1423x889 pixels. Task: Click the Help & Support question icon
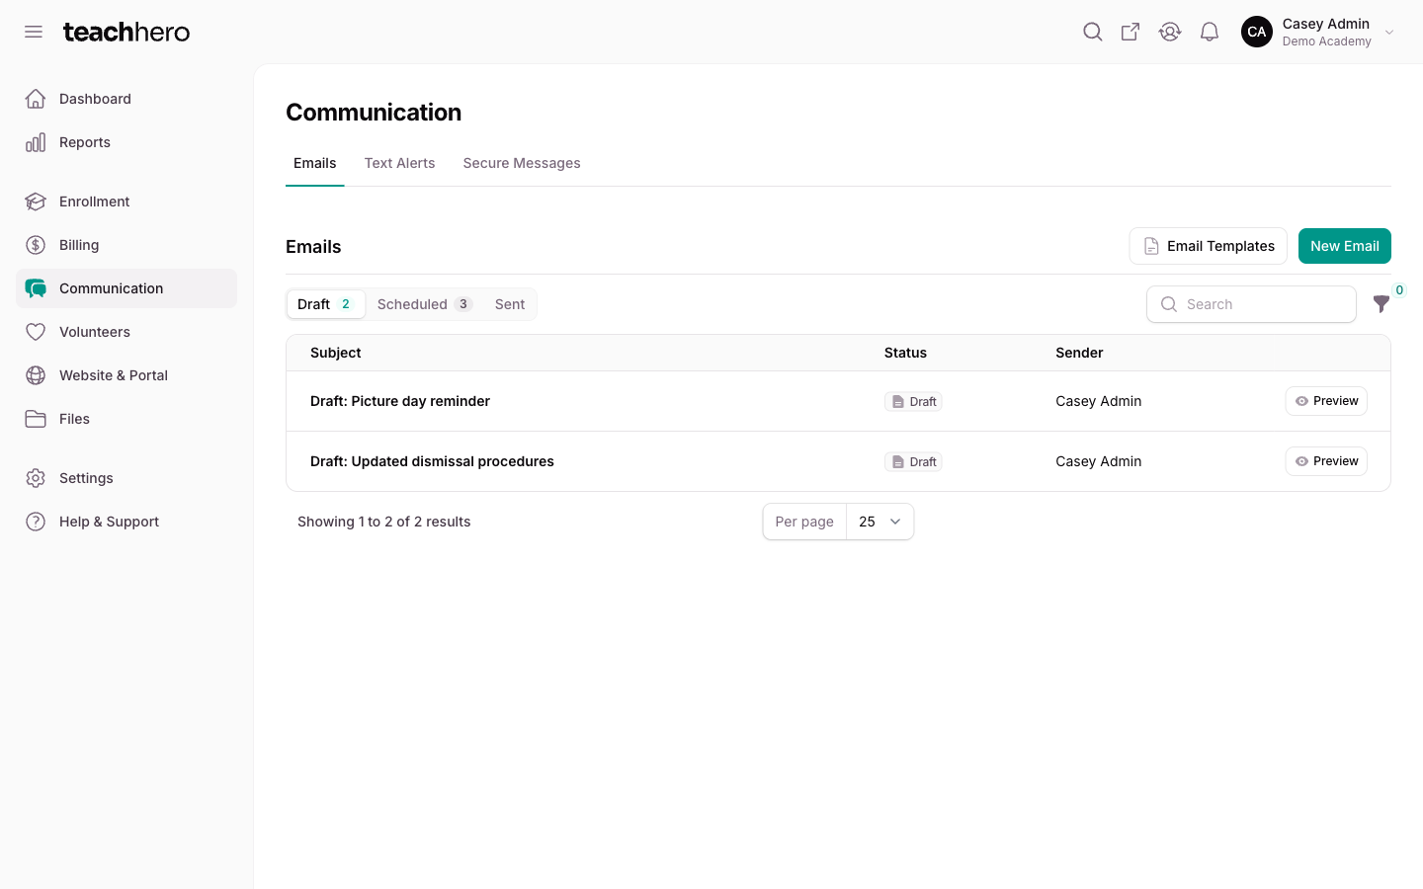tap(36, 522)
